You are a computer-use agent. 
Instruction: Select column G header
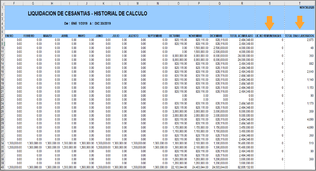[x=33, y=3]
